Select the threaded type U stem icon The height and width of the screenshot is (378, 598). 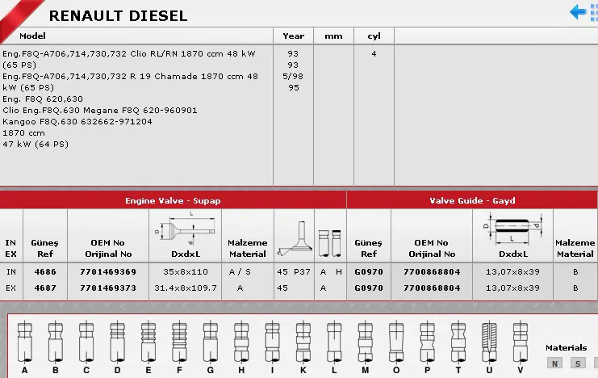[x=488, y=343]
